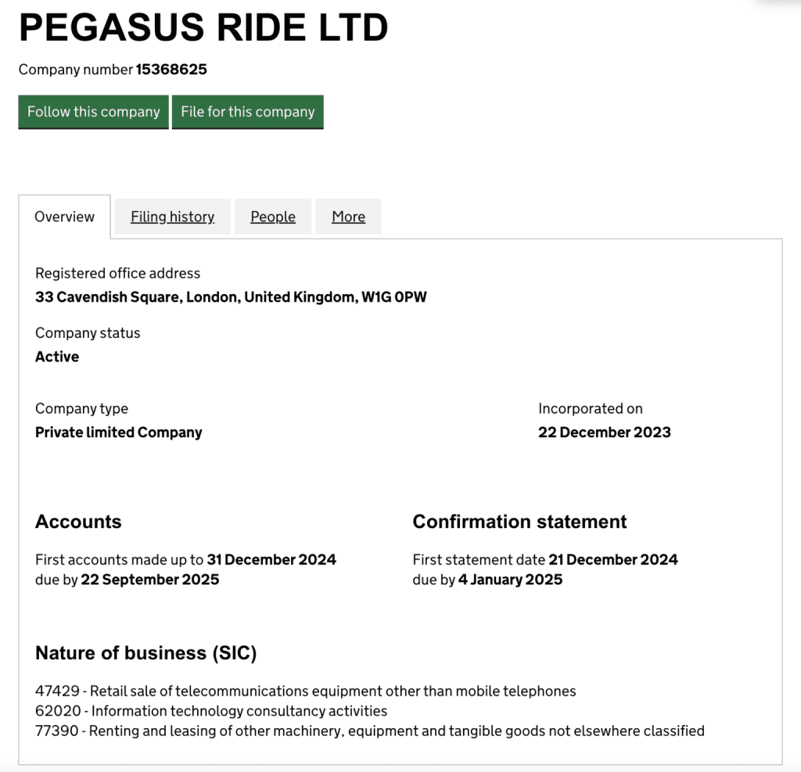801x772 pixels.
Task: Open the People tab
Action: (x=272, y=217)
